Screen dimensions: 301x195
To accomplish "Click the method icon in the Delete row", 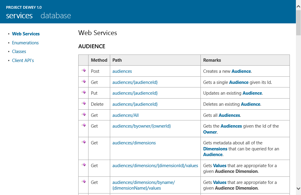I will (83, 104).
